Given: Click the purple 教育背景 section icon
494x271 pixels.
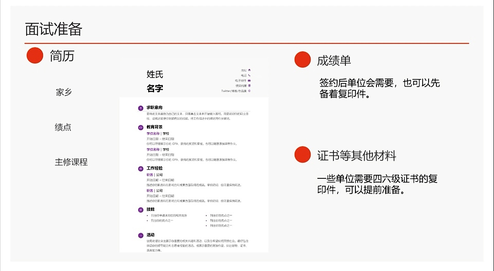Looking at the screenshot, I should point(140,127).
